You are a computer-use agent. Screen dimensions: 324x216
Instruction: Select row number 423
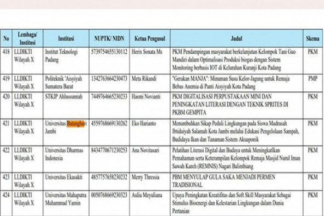coord(6,178)
